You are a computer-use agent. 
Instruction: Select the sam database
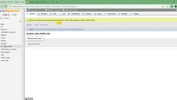[2, 55]
